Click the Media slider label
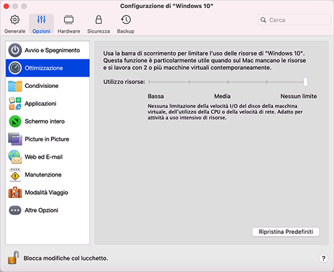Viewport: 334px width, 272px height. [222, 96]
